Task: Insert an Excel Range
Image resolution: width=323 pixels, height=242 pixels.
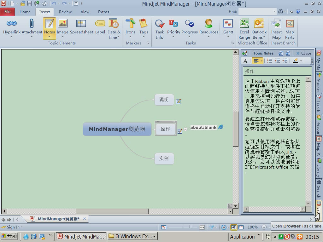Action: pos(244,29)
